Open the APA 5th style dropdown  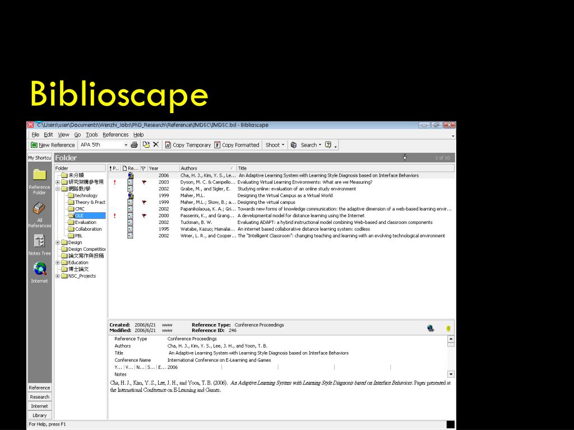pos(126,145)
